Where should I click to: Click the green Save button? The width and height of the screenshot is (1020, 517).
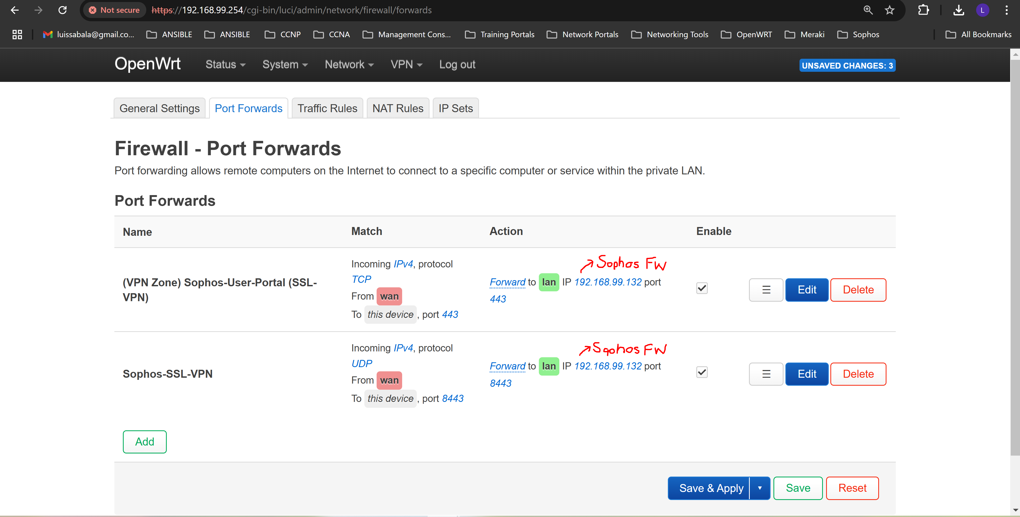(x=798, y=488)
